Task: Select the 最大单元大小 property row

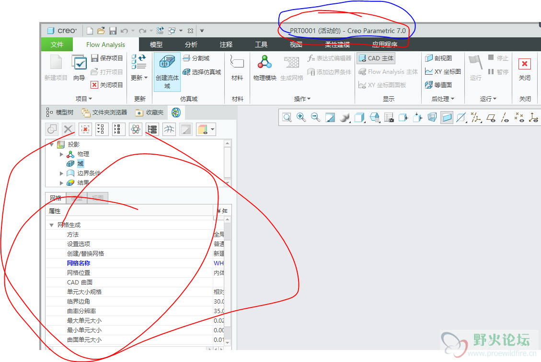Action: 135,321
